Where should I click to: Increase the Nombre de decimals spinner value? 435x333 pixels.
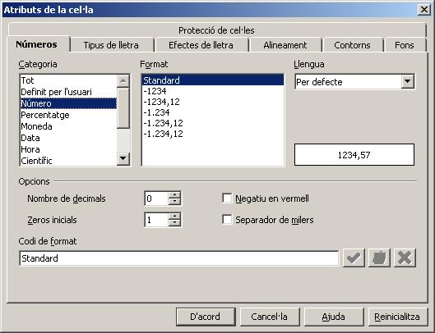coord(174,194)
